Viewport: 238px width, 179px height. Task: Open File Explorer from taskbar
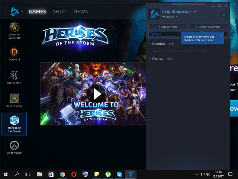point(40,174)
